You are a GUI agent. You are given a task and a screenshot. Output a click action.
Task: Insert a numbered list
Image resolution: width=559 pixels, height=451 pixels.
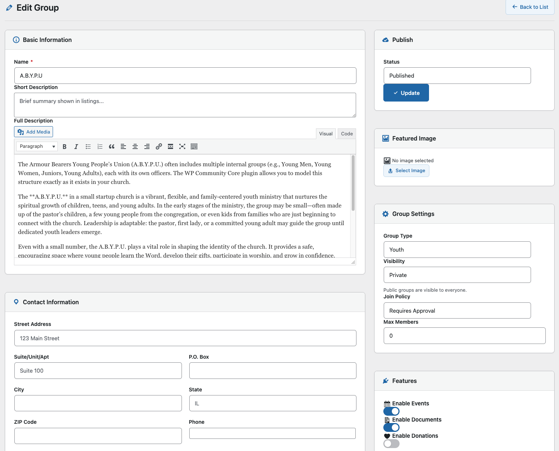[100, 146]
